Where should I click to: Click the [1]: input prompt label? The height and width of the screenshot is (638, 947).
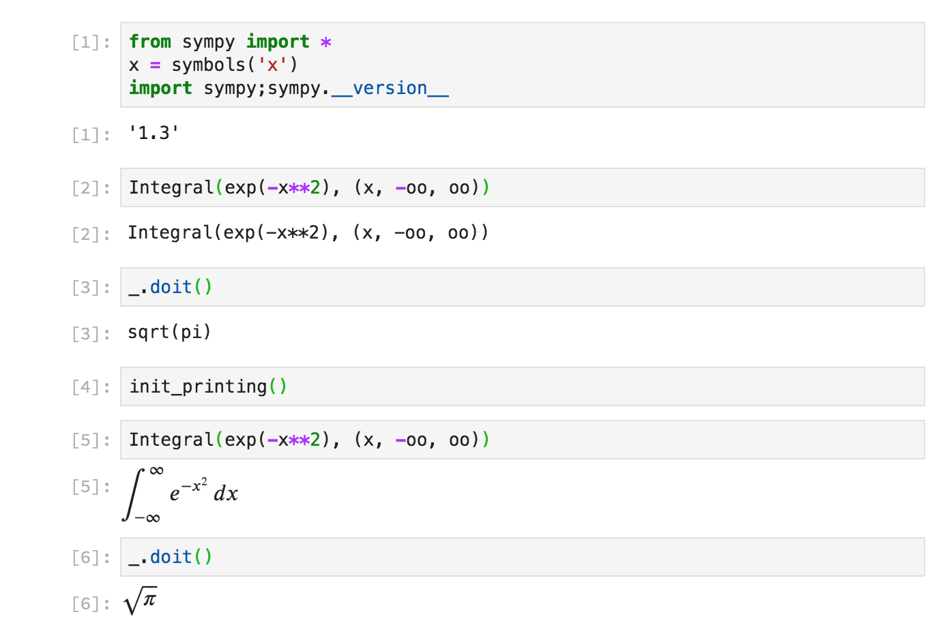91,42
